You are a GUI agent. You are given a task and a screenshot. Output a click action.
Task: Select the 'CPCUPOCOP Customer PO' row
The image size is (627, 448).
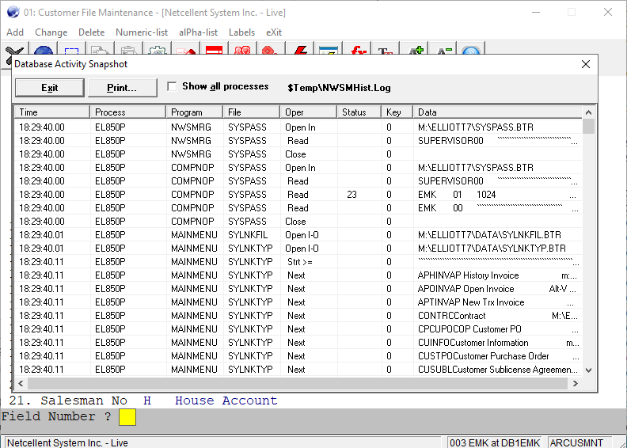click(x=298, y=329)
